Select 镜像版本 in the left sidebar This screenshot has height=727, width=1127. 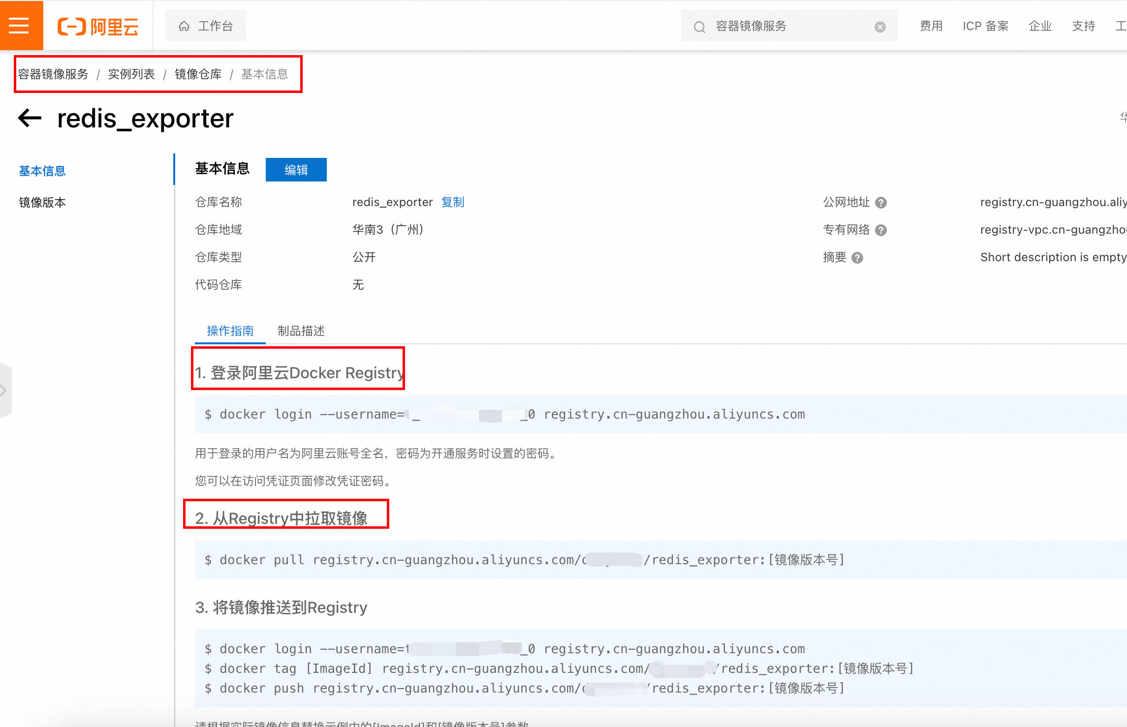click(x=42, y=202)
